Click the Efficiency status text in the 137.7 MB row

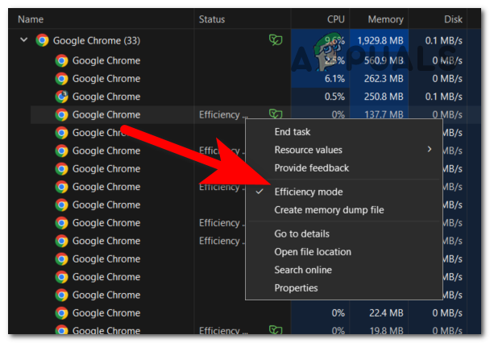(x=223, y=115)
